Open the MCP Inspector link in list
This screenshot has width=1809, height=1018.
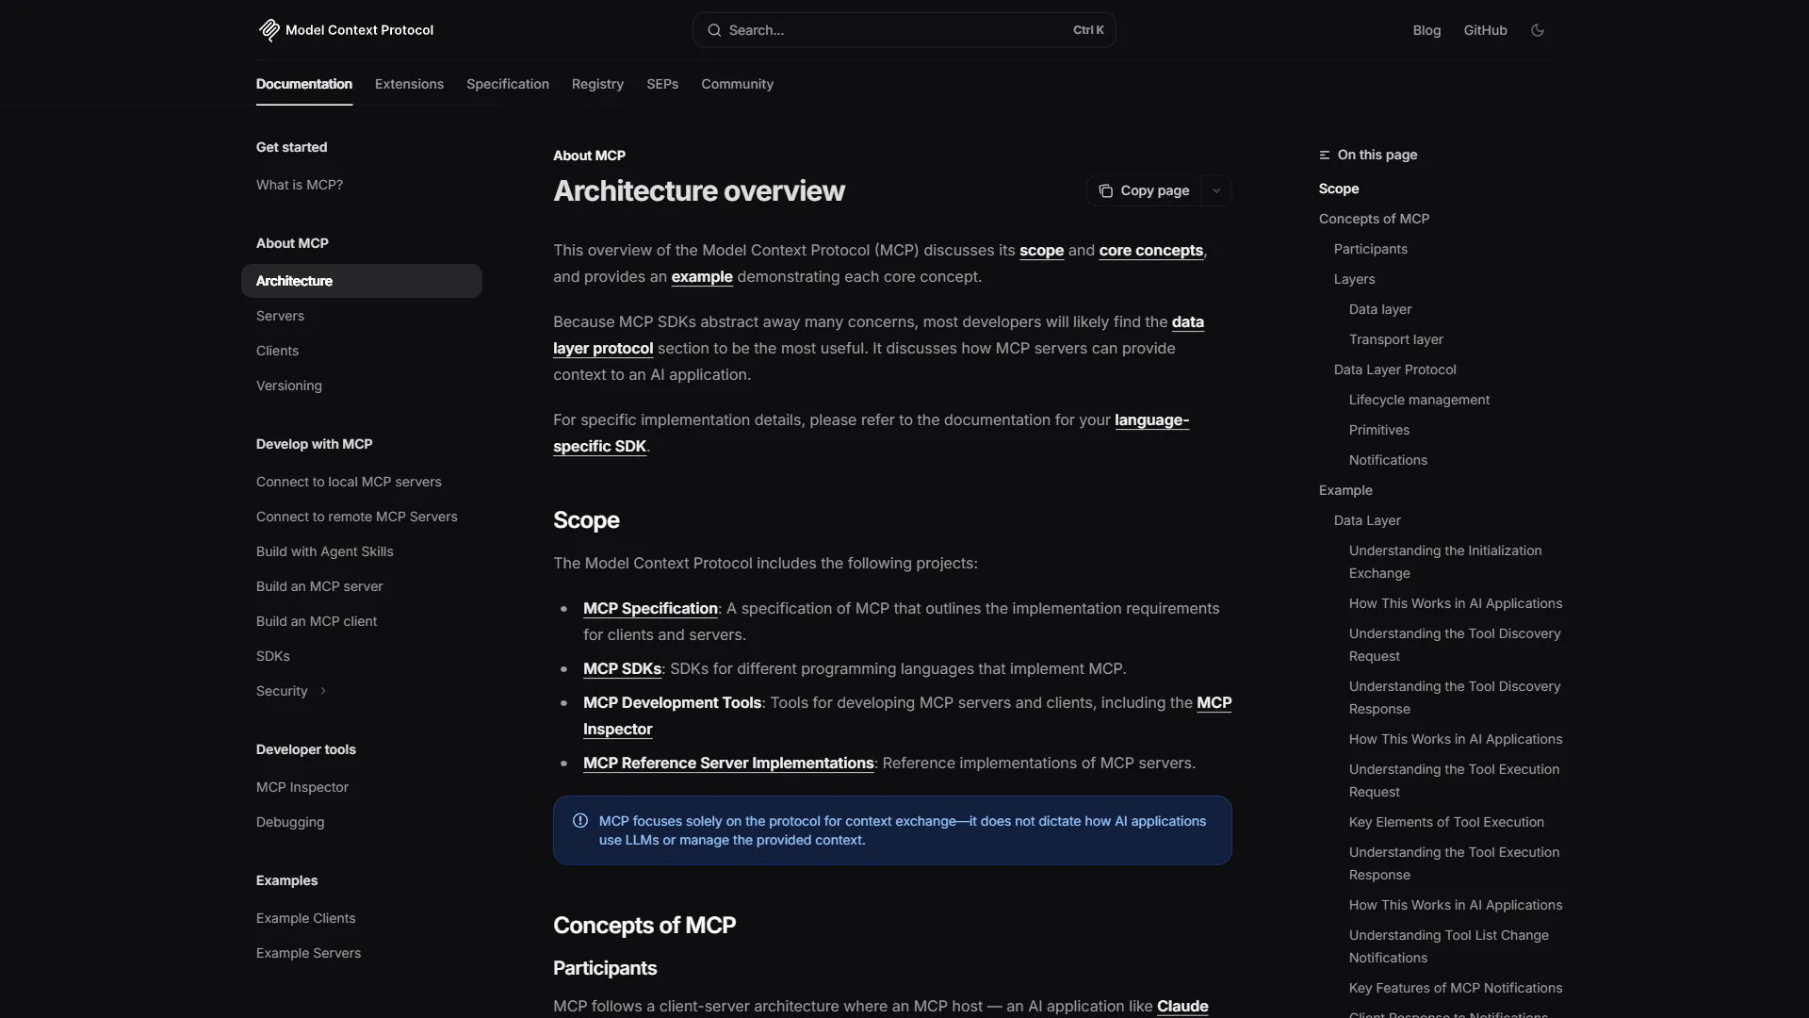point(617,729)
